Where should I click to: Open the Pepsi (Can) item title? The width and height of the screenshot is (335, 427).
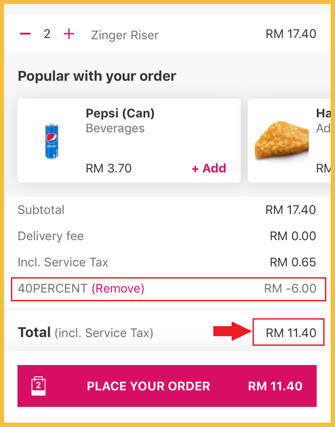pos(120,114)
